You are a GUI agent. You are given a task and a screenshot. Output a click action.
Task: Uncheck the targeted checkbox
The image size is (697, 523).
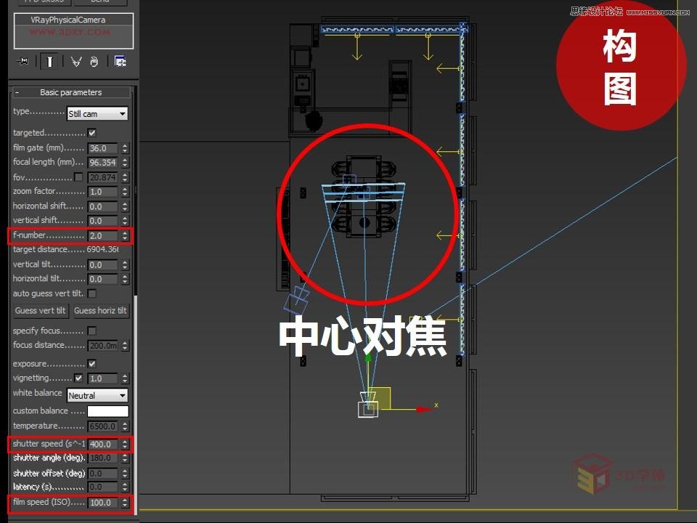pyautogui.click(x=91, y=132)
